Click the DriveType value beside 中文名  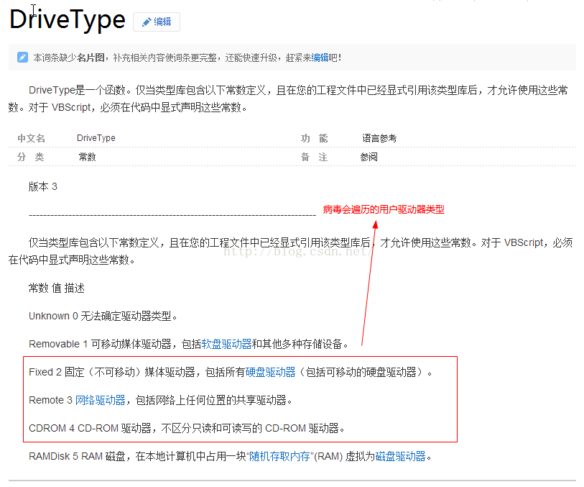tap(96, 138)
